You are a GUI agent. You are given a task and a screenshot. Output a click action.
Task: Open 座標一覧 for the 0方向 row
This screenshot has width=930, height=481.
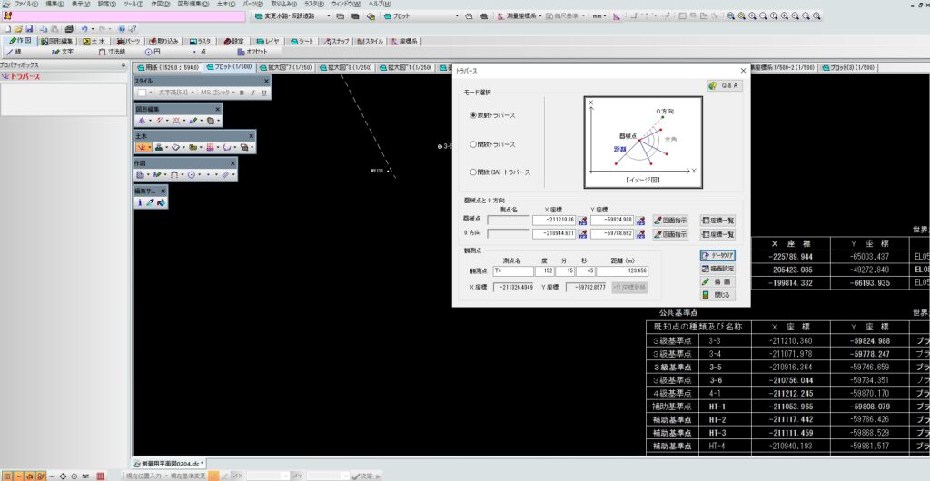[x=717, y=234]
